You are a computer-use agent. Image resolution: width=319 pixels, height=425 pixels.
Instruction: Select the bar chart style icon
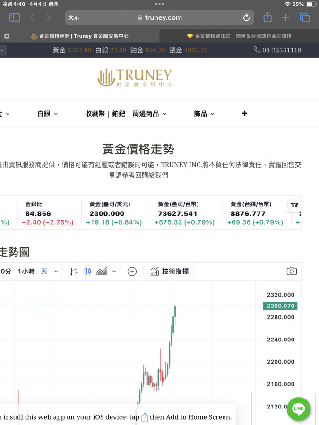tap(73, 271)
